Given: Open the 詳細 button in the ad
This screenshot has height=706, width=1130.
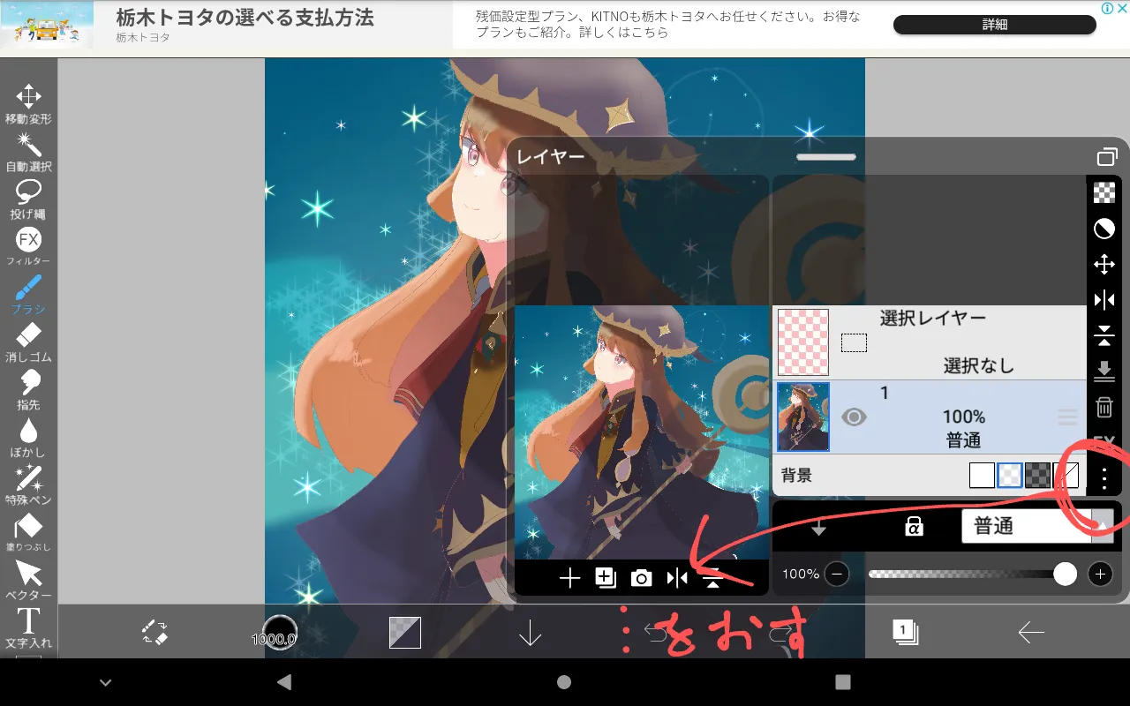Looking at the screenshot, I should [x=995, y=25].
